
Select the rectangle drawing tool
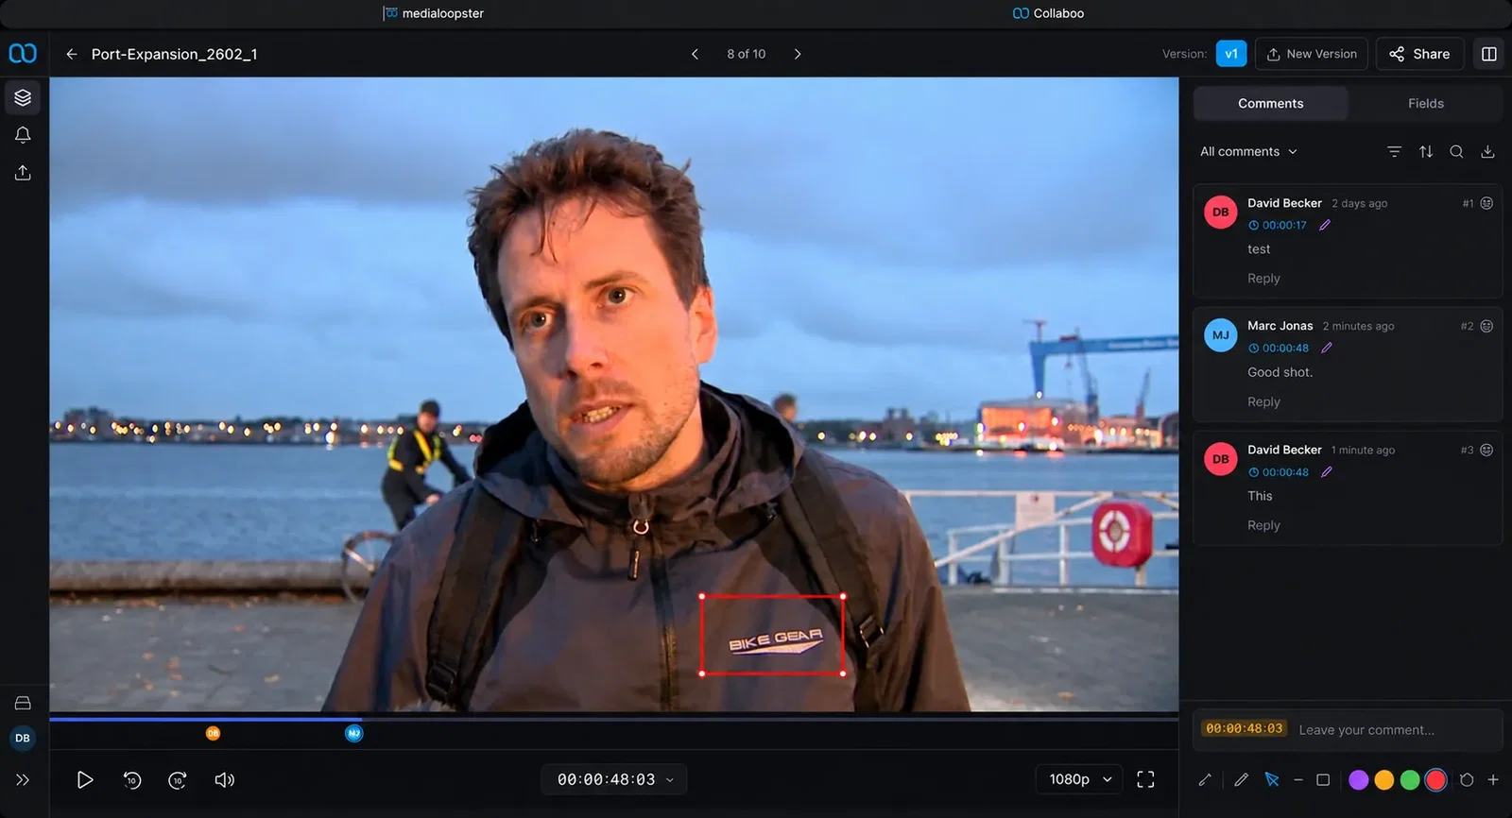pos(1323,779)
